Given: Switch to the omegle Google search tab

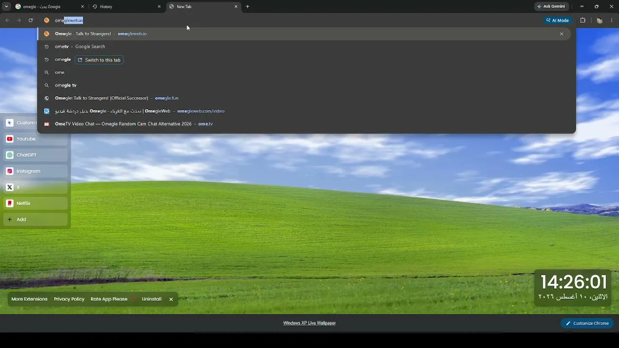Looking at the screenshot, I should coord(49,7).
